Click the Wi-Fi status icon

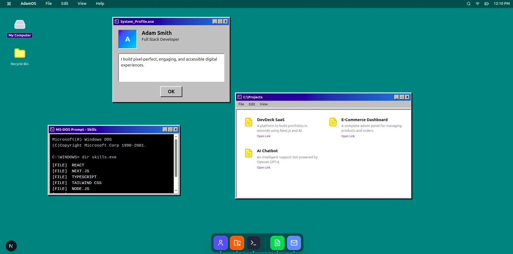[x=477, y=4]
